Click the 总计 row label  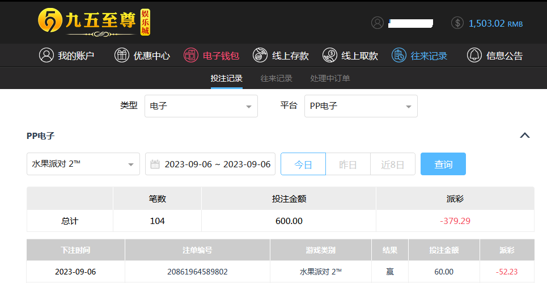[70, 221]
